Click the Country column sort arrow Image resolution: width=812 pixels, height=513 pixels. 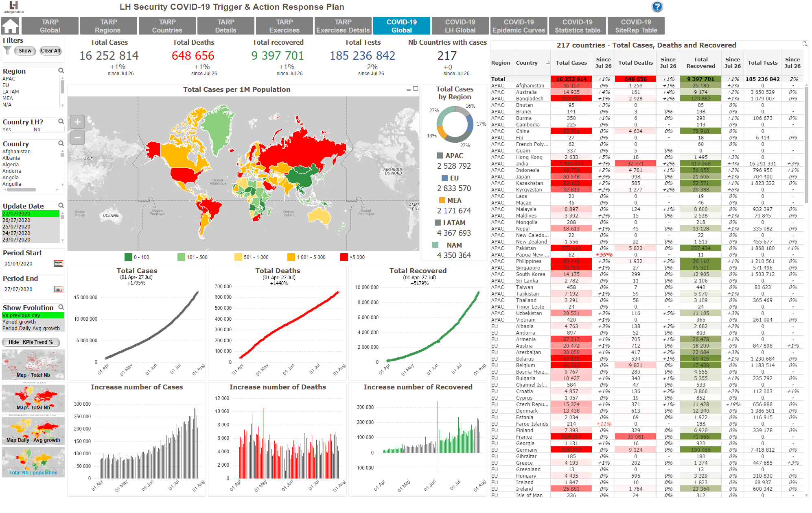click(x=547, y=63)
